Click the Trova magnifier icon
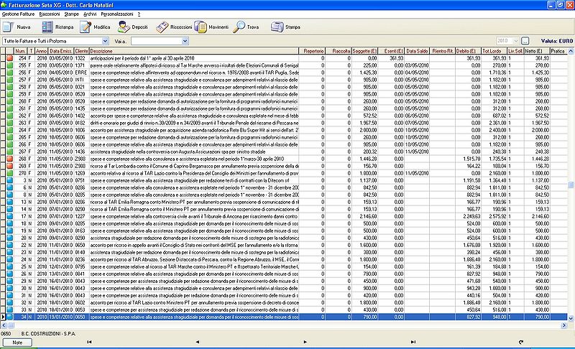 coord(239,27)
